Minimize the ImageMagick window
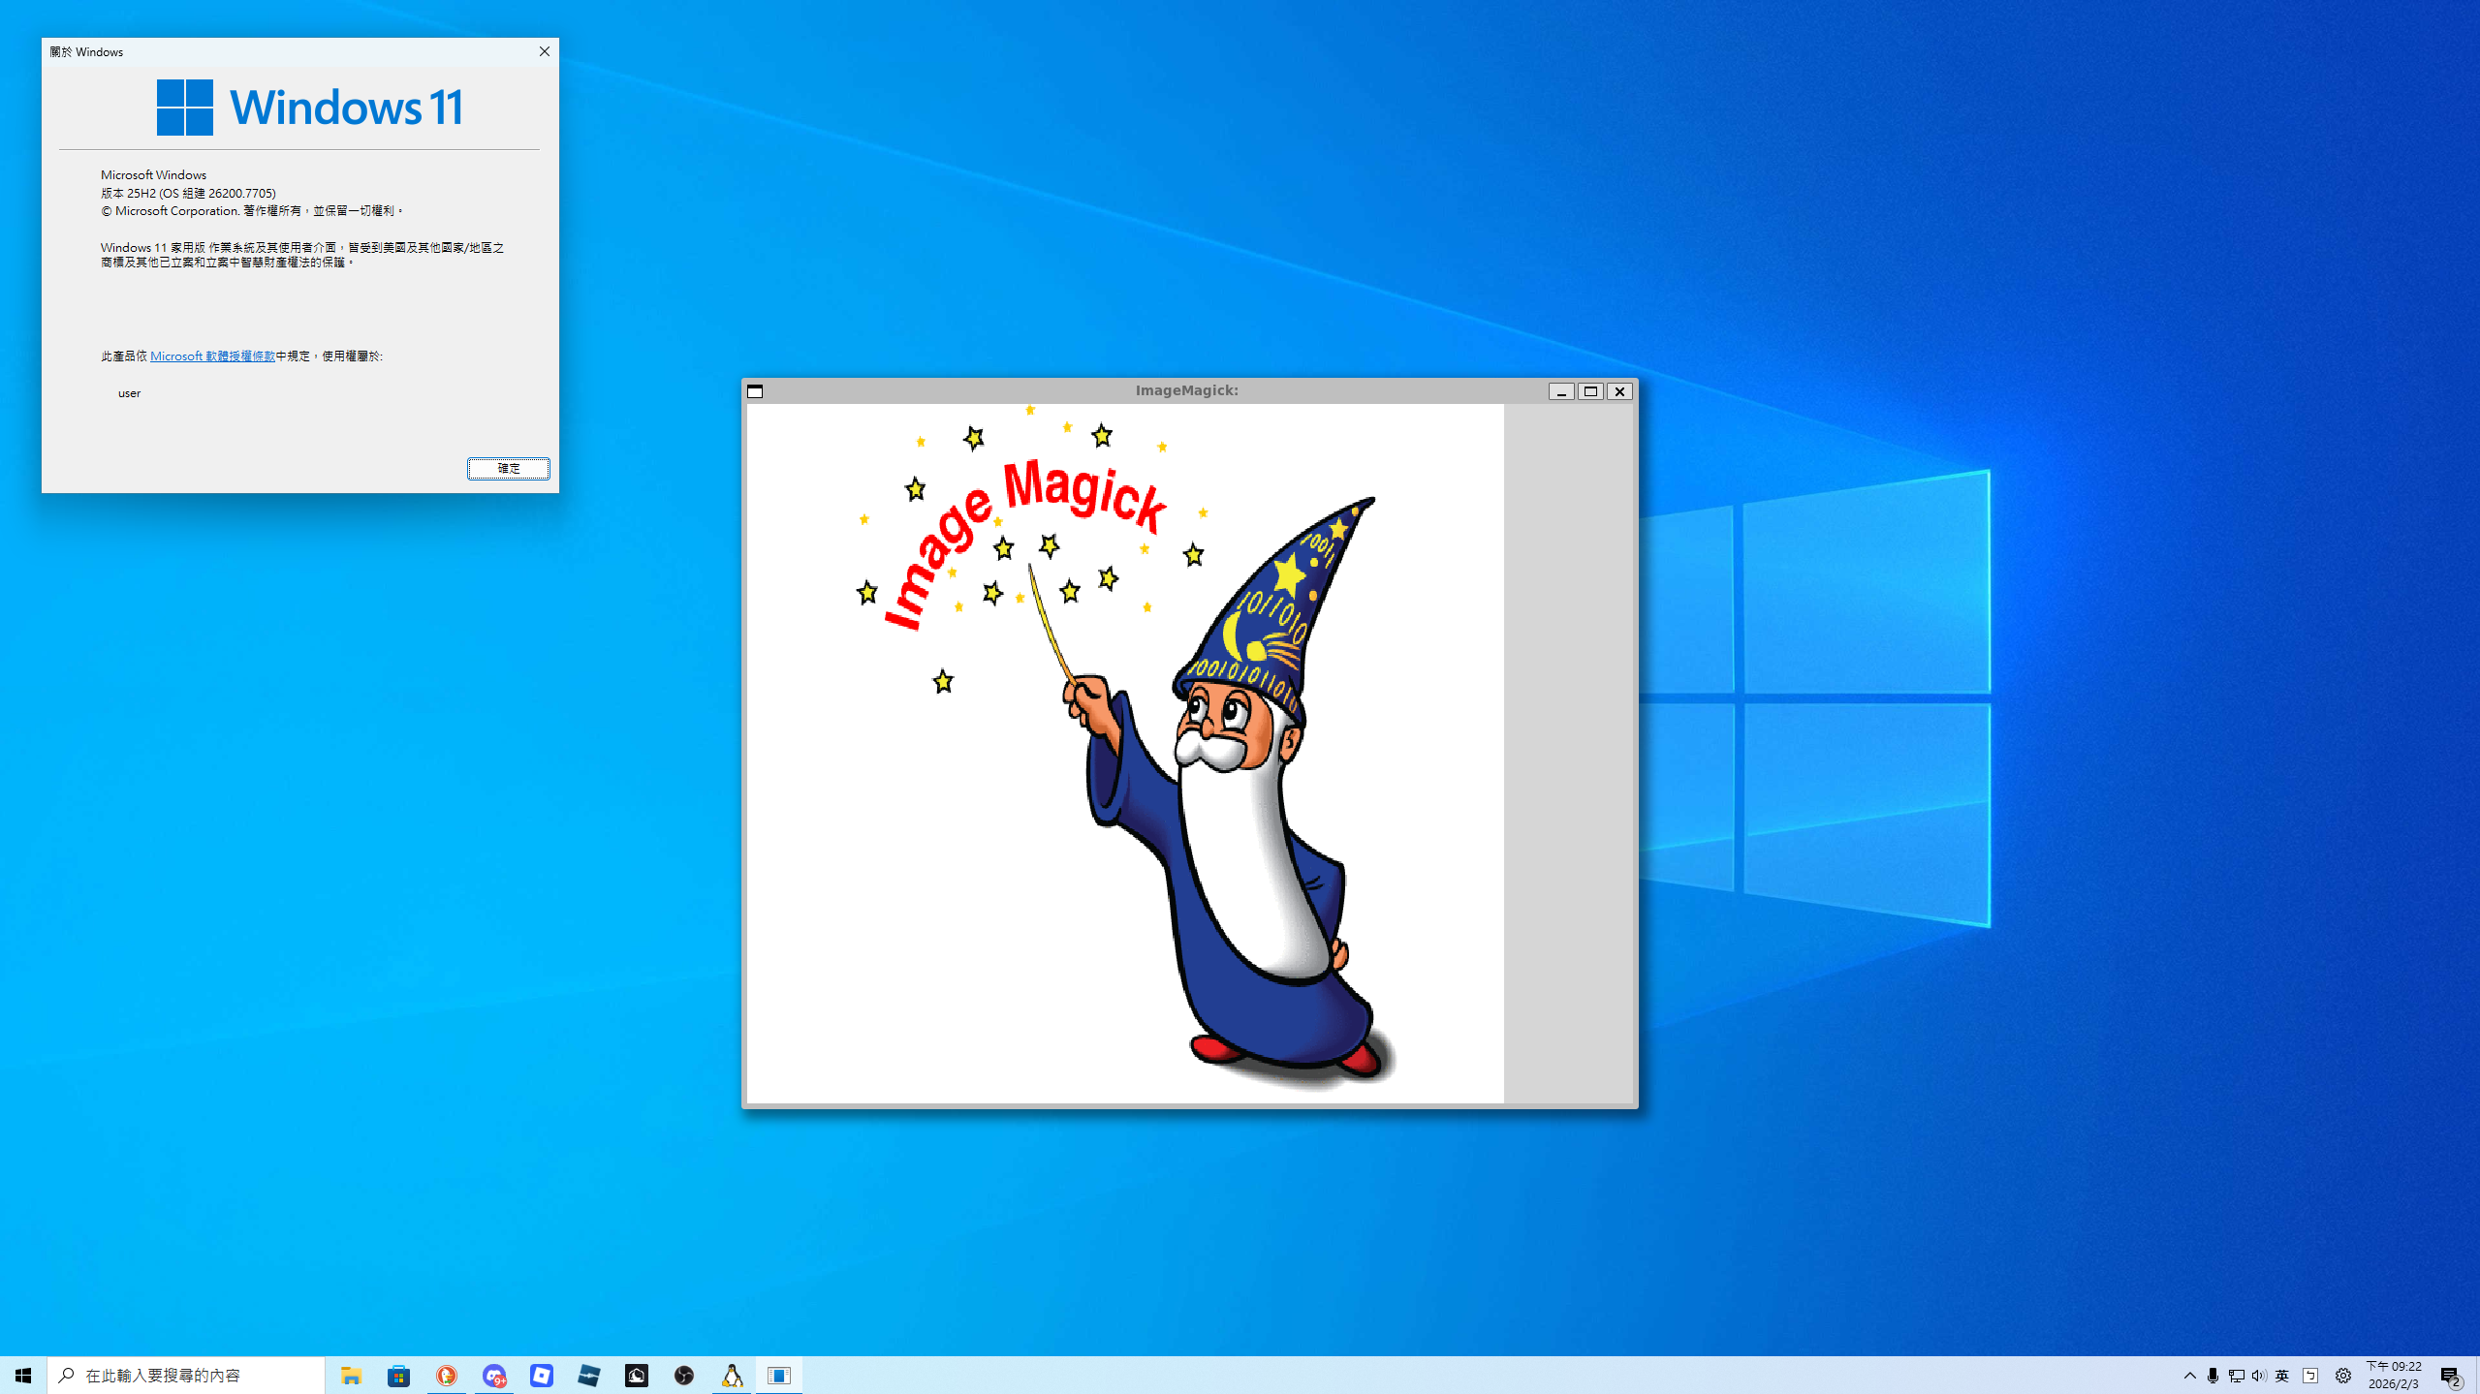Screen dimensions: 2480x1394 (x=1560, y=391)
